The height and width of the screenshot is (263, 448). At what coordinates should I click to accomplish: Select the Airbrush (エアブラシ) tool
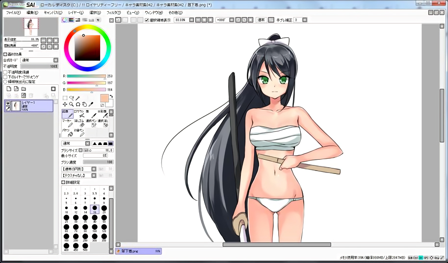(80, 114)
